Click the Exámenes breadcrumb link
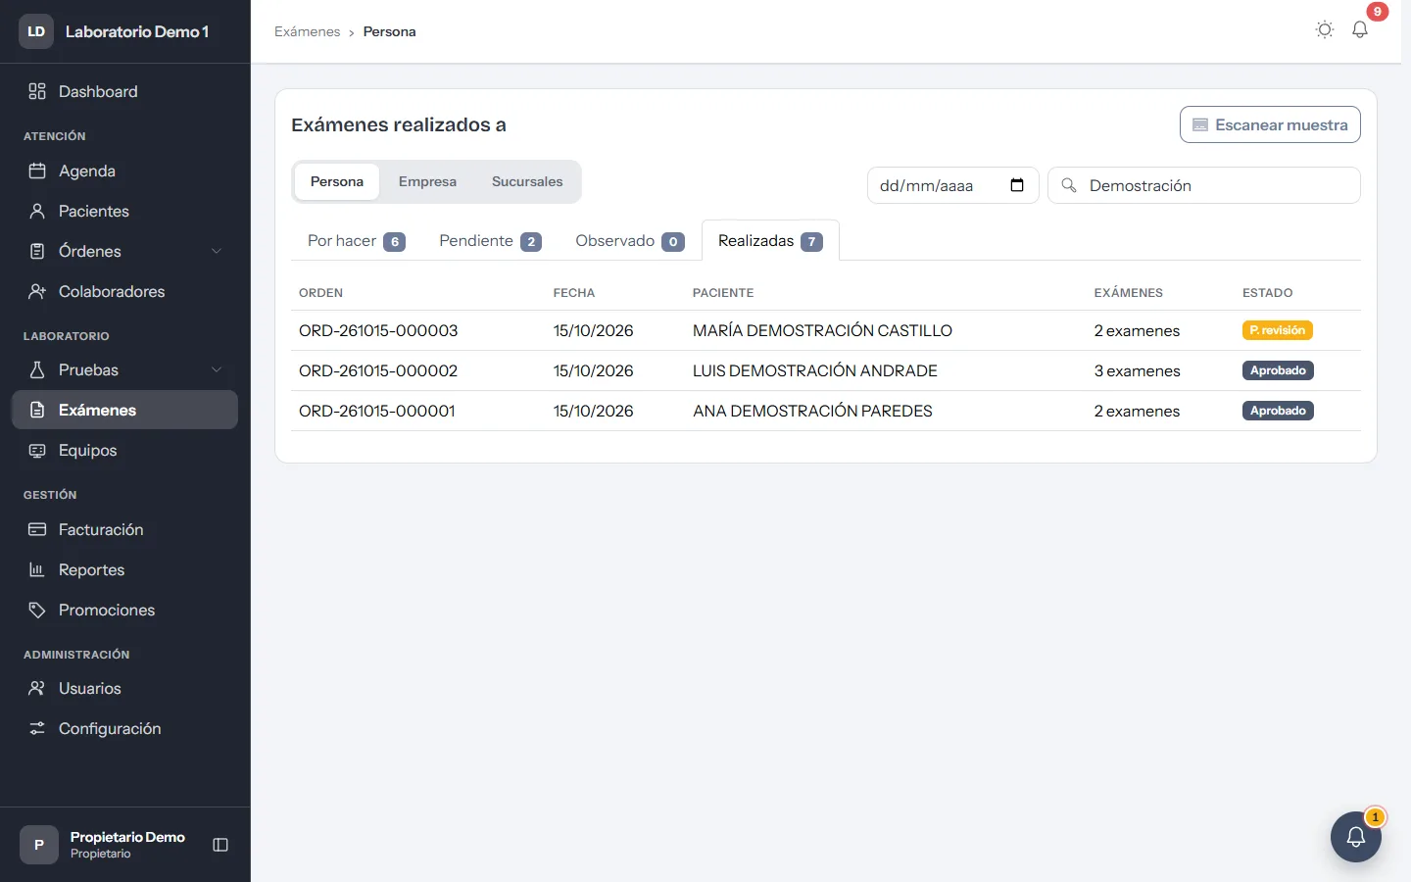The image size is (1411, 882). click(x=307, y=31)
